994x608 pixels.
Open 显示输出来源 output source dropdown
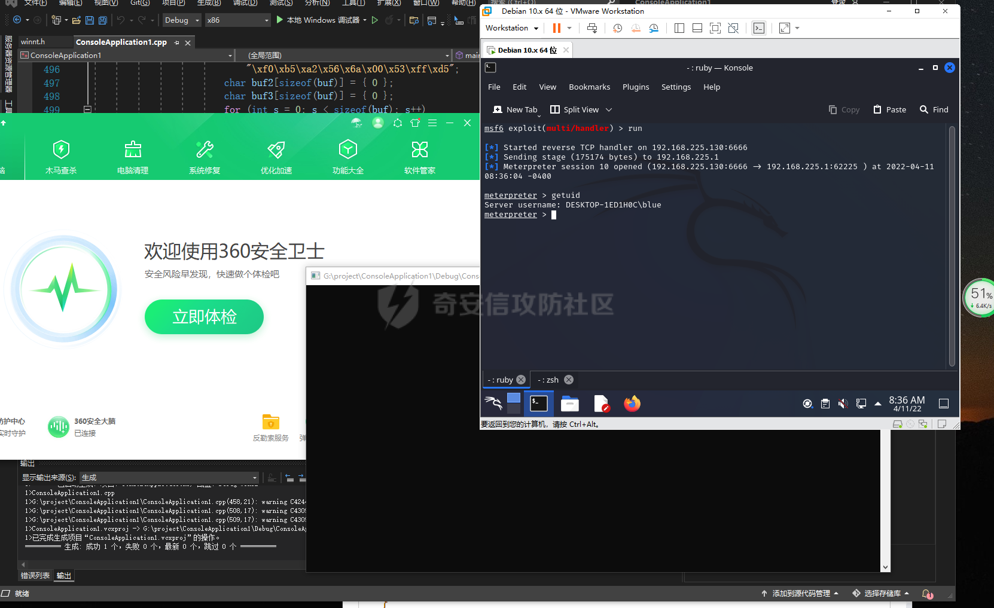tap(169, 478)
